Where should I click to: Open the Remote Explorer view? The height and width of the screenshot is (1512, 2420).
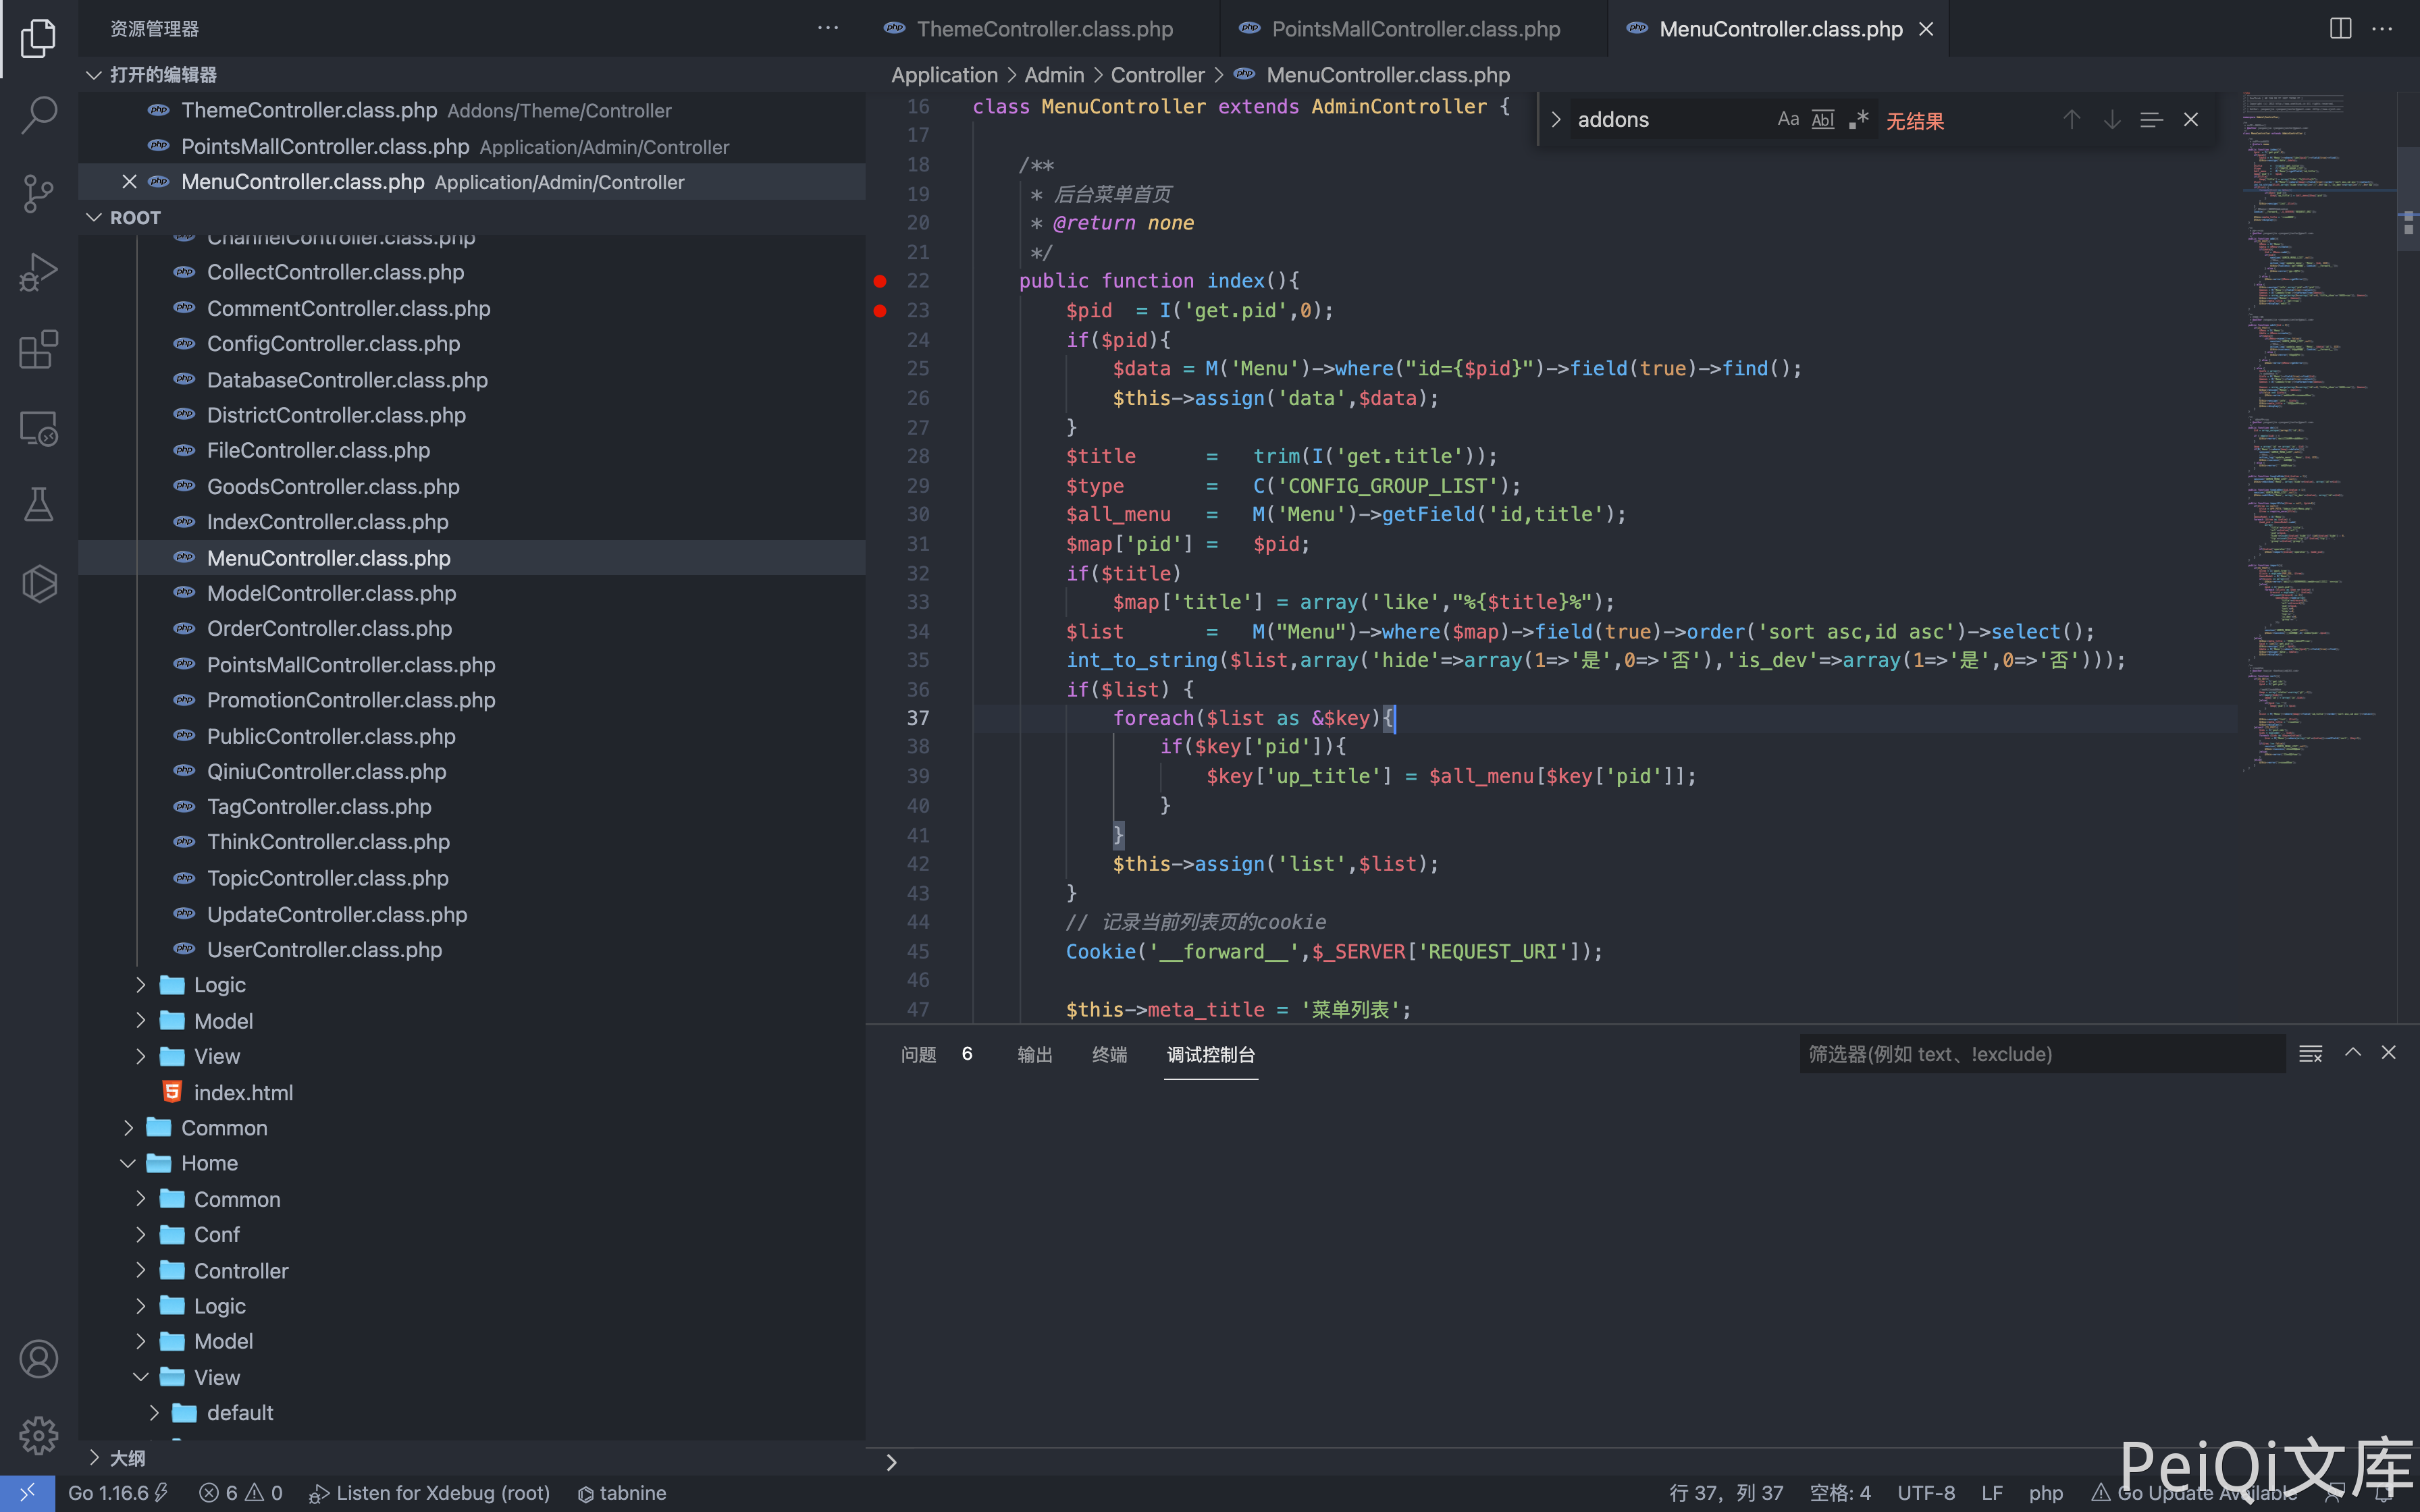(38, 428)
